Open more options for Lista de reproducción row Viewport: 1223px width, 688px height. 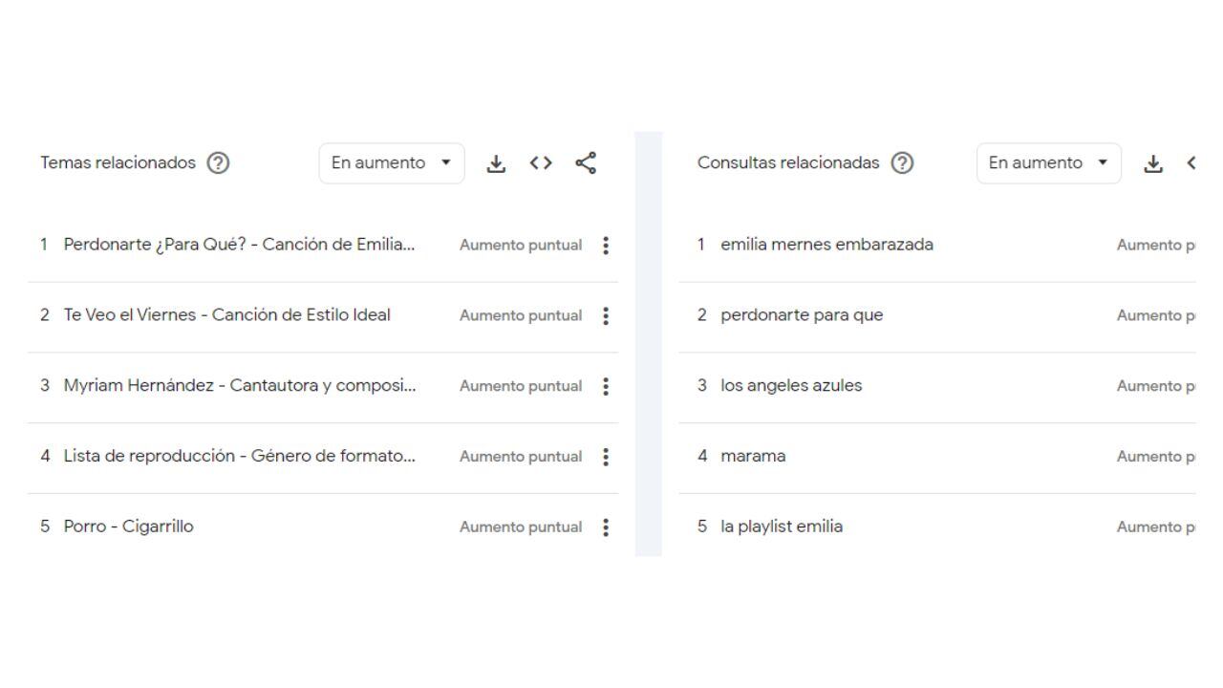click(606, 457)
